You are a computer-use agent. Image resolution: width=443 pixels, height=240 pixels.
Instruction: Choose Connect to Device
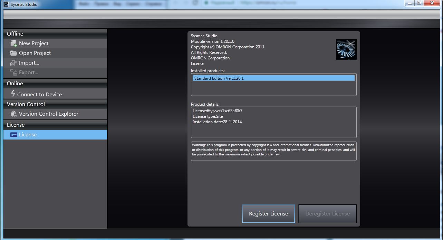(x=55, y=94)
